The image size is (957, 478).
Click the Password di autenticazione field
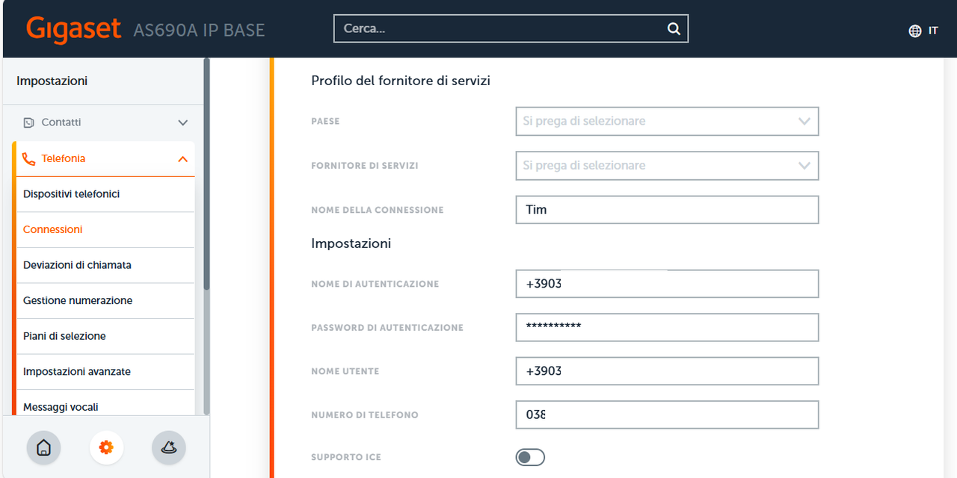[x=667, y=327]
